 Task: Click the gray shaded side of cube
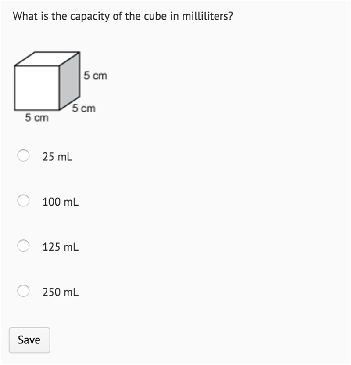point(70,81)
